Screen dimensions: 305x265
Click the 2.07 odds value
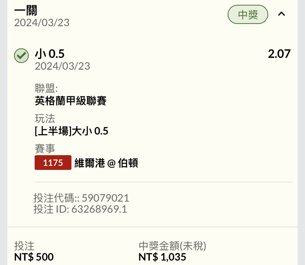[279, 54]
